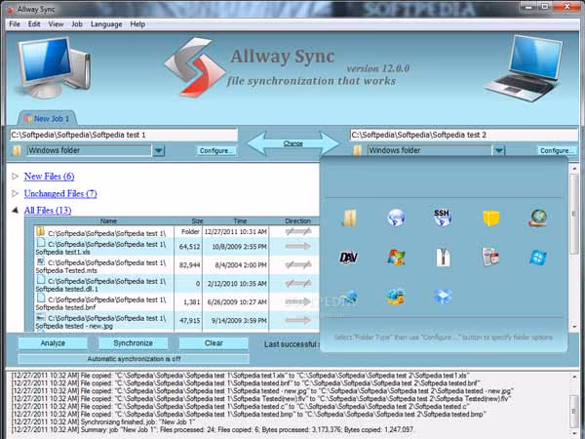This screenshot has width=585, height=439.
Task: Open the All Files (13) link
Action: (x=48, y=210)
